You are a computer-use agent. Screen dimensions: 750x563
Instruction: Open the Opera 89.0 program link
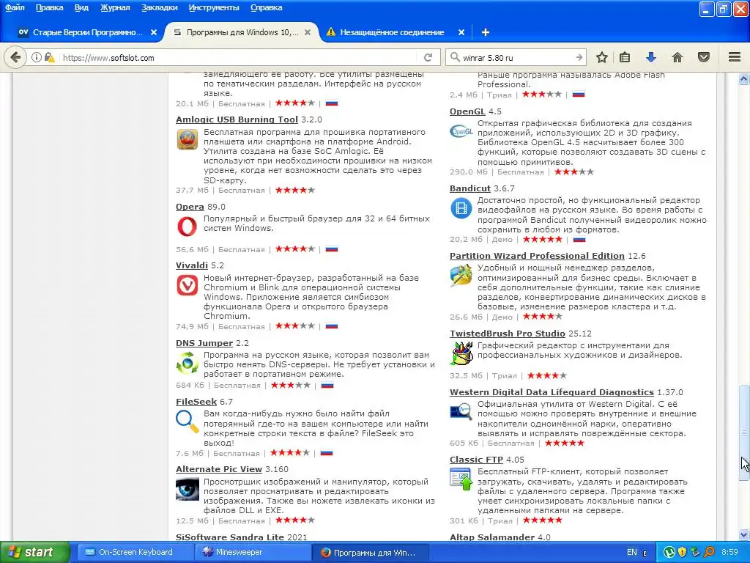coord(190,206)
